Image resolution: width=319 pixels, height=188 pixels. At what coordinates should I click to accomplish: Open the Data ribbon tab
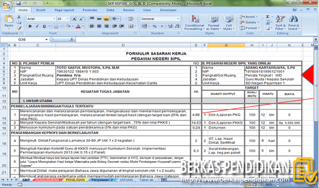pyautogui.click(x=110, y=10)
